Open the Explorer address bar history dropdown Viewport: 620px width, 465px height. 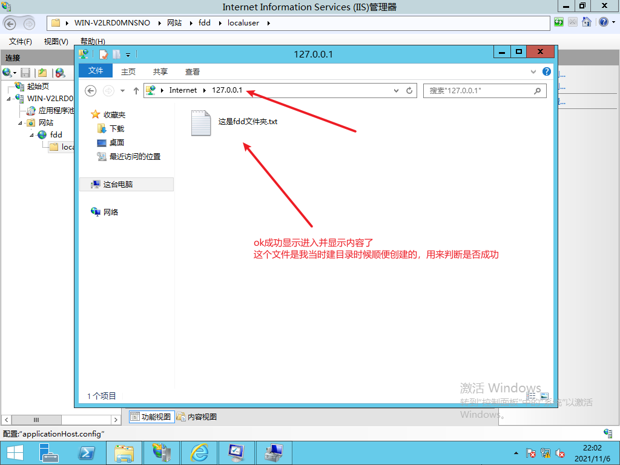point(396,91)
